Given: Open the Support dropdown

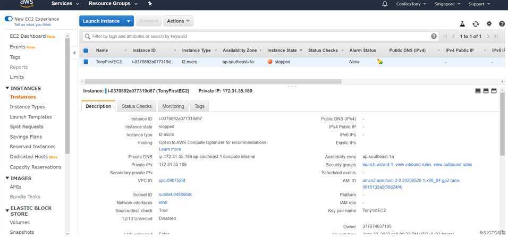Looking at the screenshot, I should pyautogui.click(x=479, y=4).
